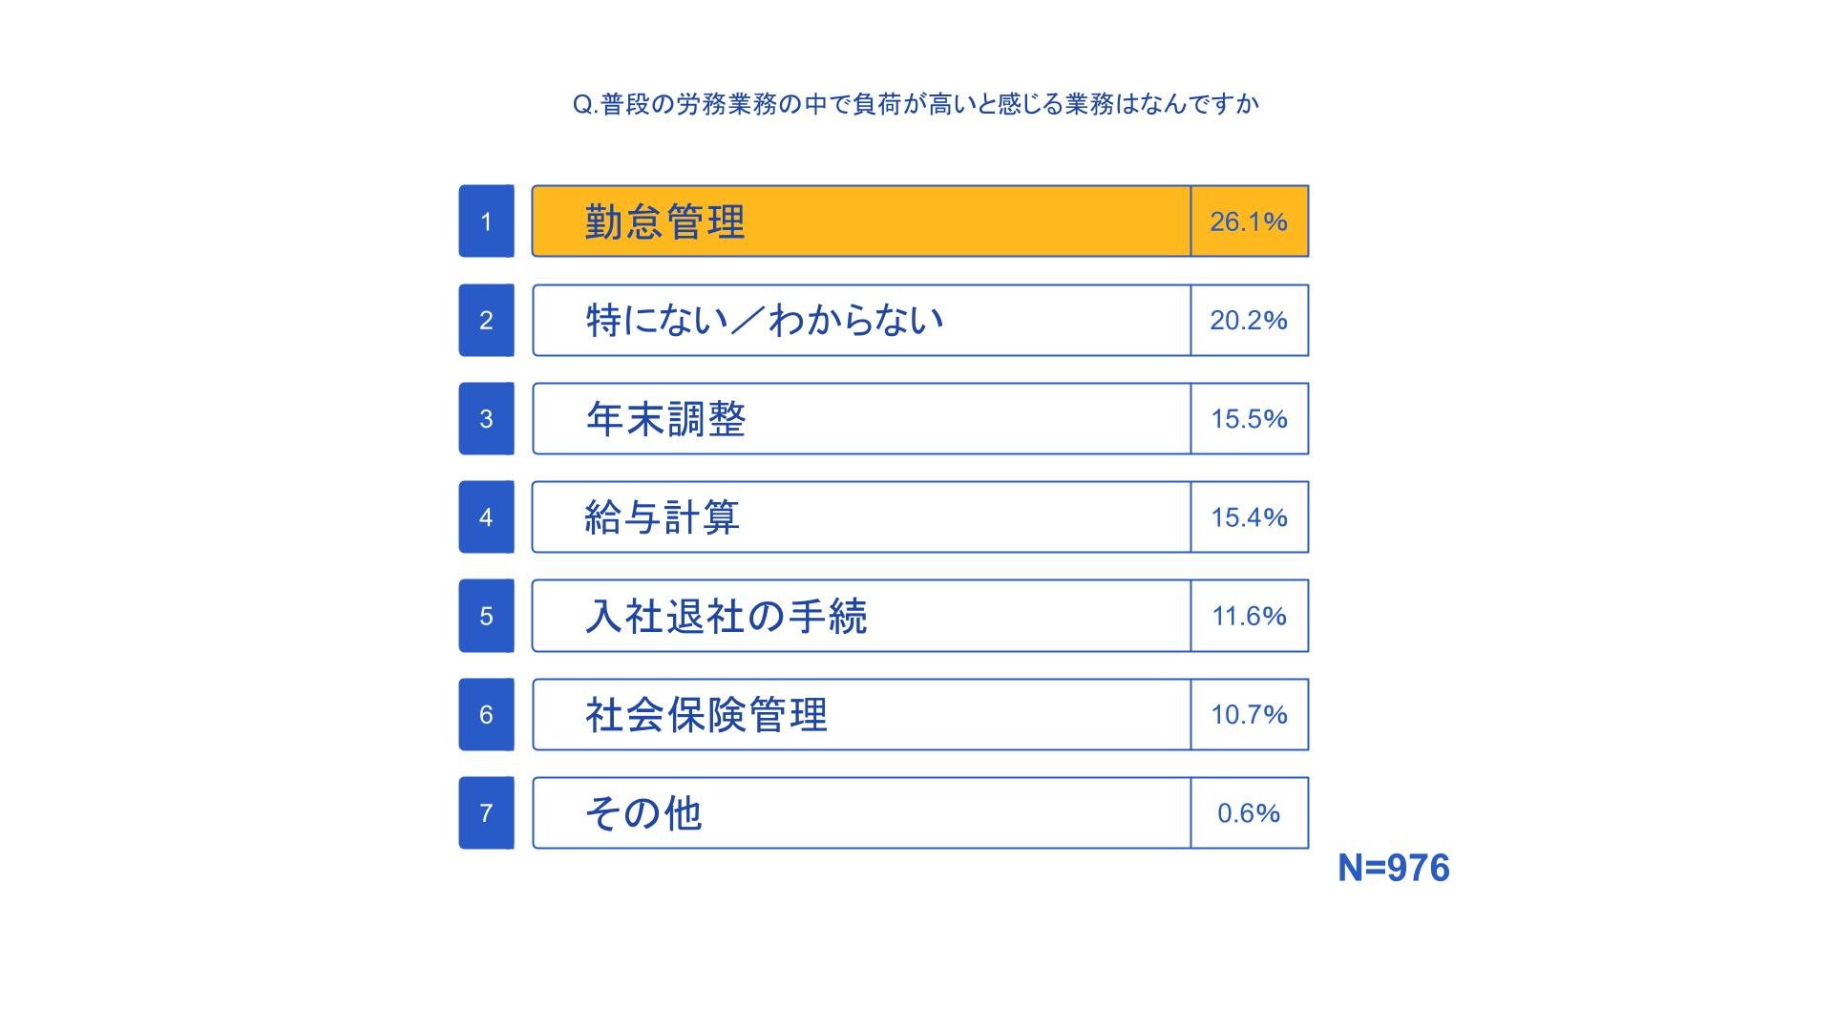
Task: Click the 26.1% value cell
Action: (x=1249, y=221)
